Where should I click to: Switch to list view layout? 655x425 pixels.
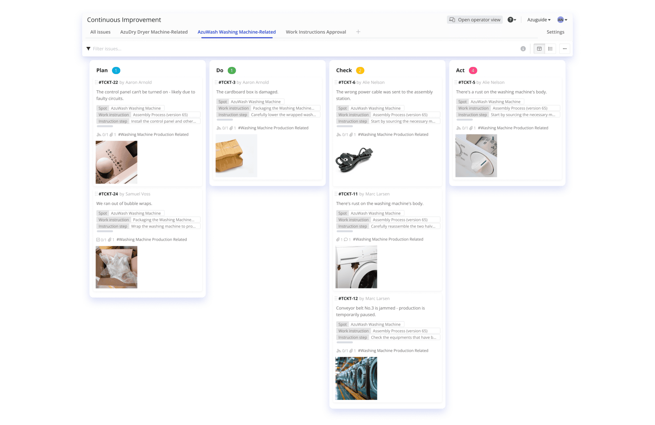click(x=550, y=49)
